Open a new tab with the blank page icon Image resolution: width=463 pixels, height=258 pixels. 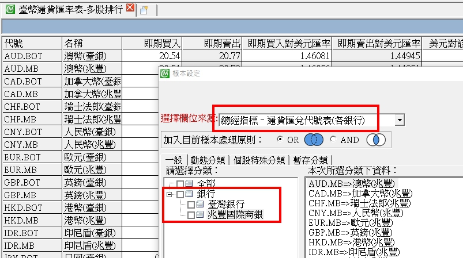pyautogui.click(x=144, y=10)
